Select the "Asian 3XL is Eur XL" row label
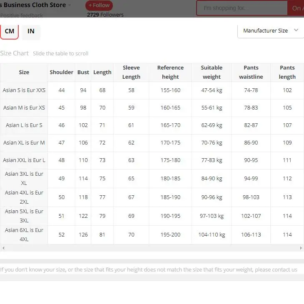Viewport: 304px width, 304px height. (24, 178)
